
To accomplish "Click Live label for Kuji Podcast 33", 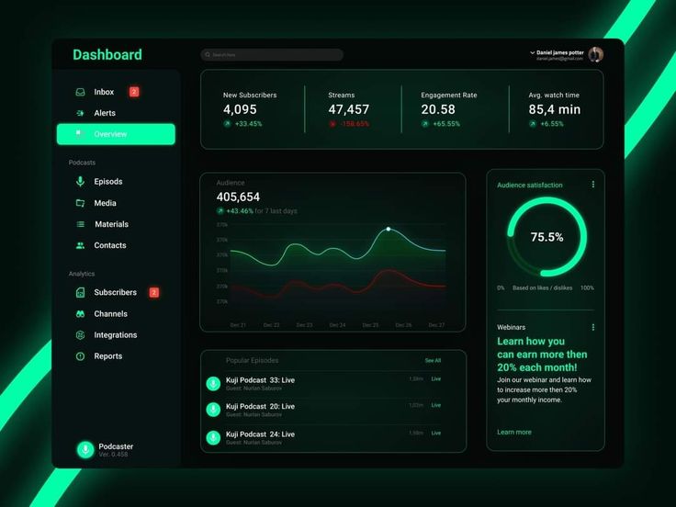I will 436,379.
